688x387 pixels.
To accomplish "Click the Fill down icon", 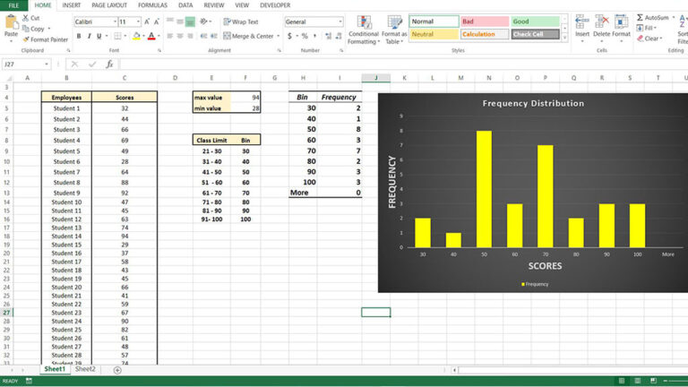I will pyautogui.click(x=640, y=28).
